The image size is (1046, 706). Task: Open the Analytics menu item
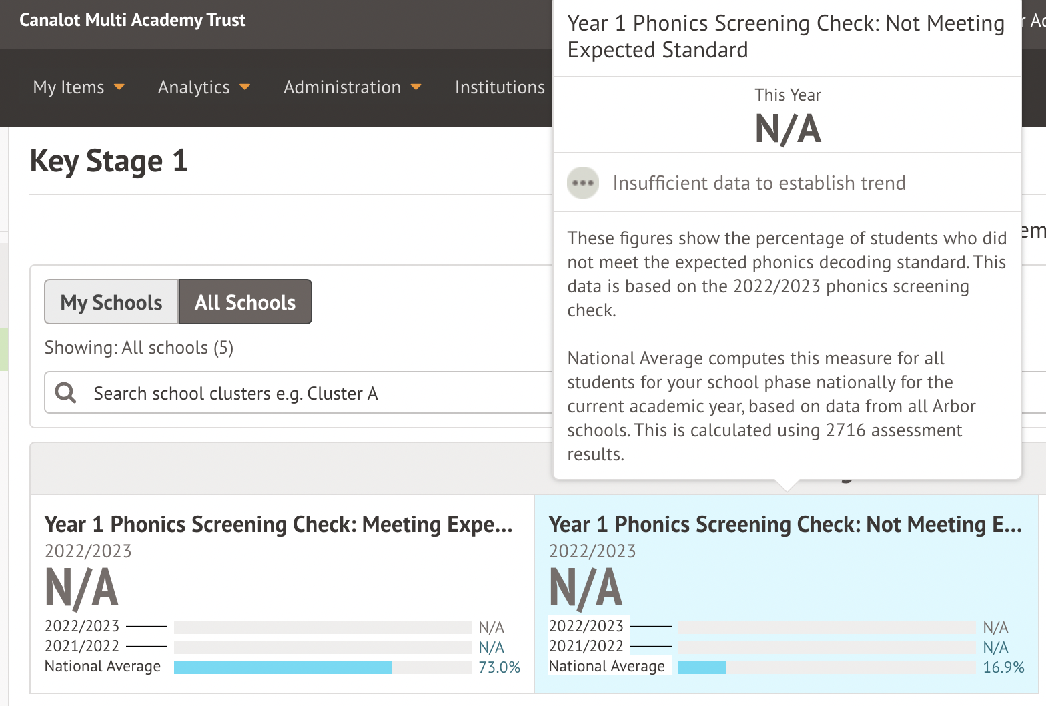pyautogui.click(x=194, y=87)
